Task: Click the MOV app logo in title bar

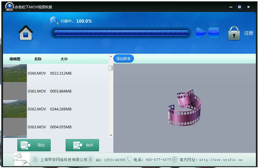Action: tap(9, 7)
